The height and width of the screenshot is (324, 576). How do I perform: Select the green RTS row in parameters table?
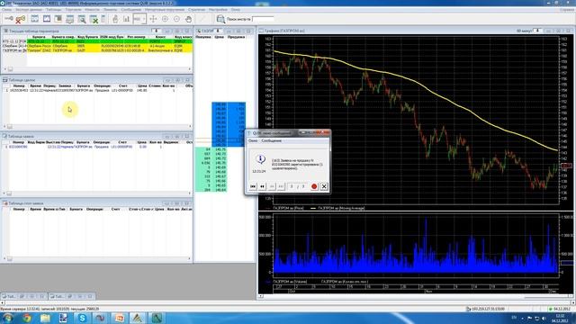97,41
